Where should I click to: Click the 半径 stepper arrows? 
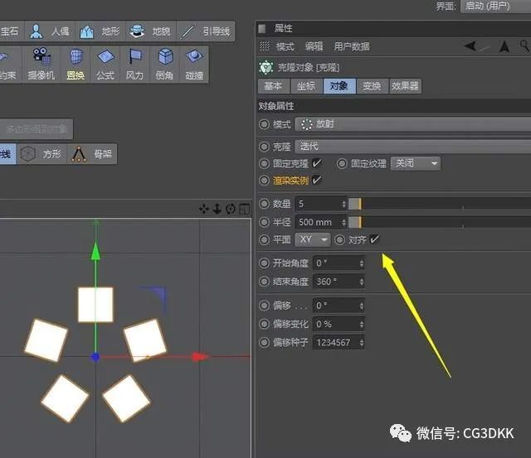tap(343, 222)
